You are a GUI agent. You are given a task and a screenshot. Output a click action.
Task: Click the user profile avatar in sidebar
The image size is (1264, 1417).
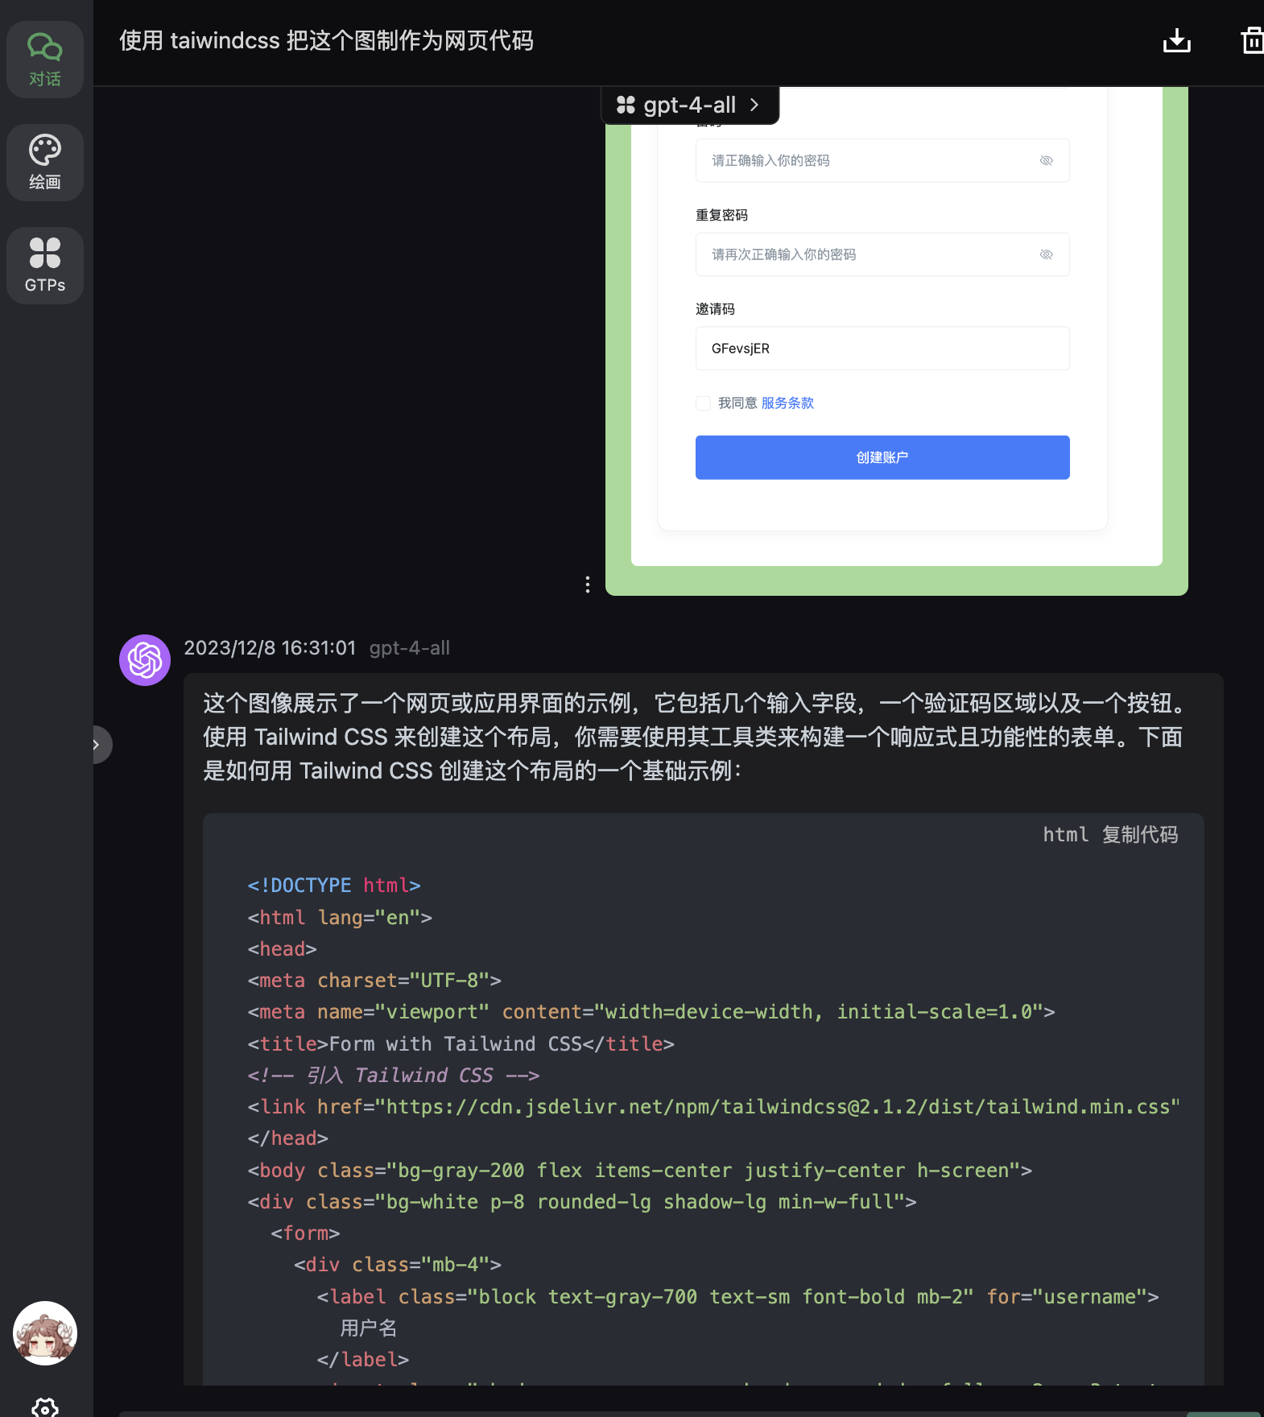point(45,1333)
